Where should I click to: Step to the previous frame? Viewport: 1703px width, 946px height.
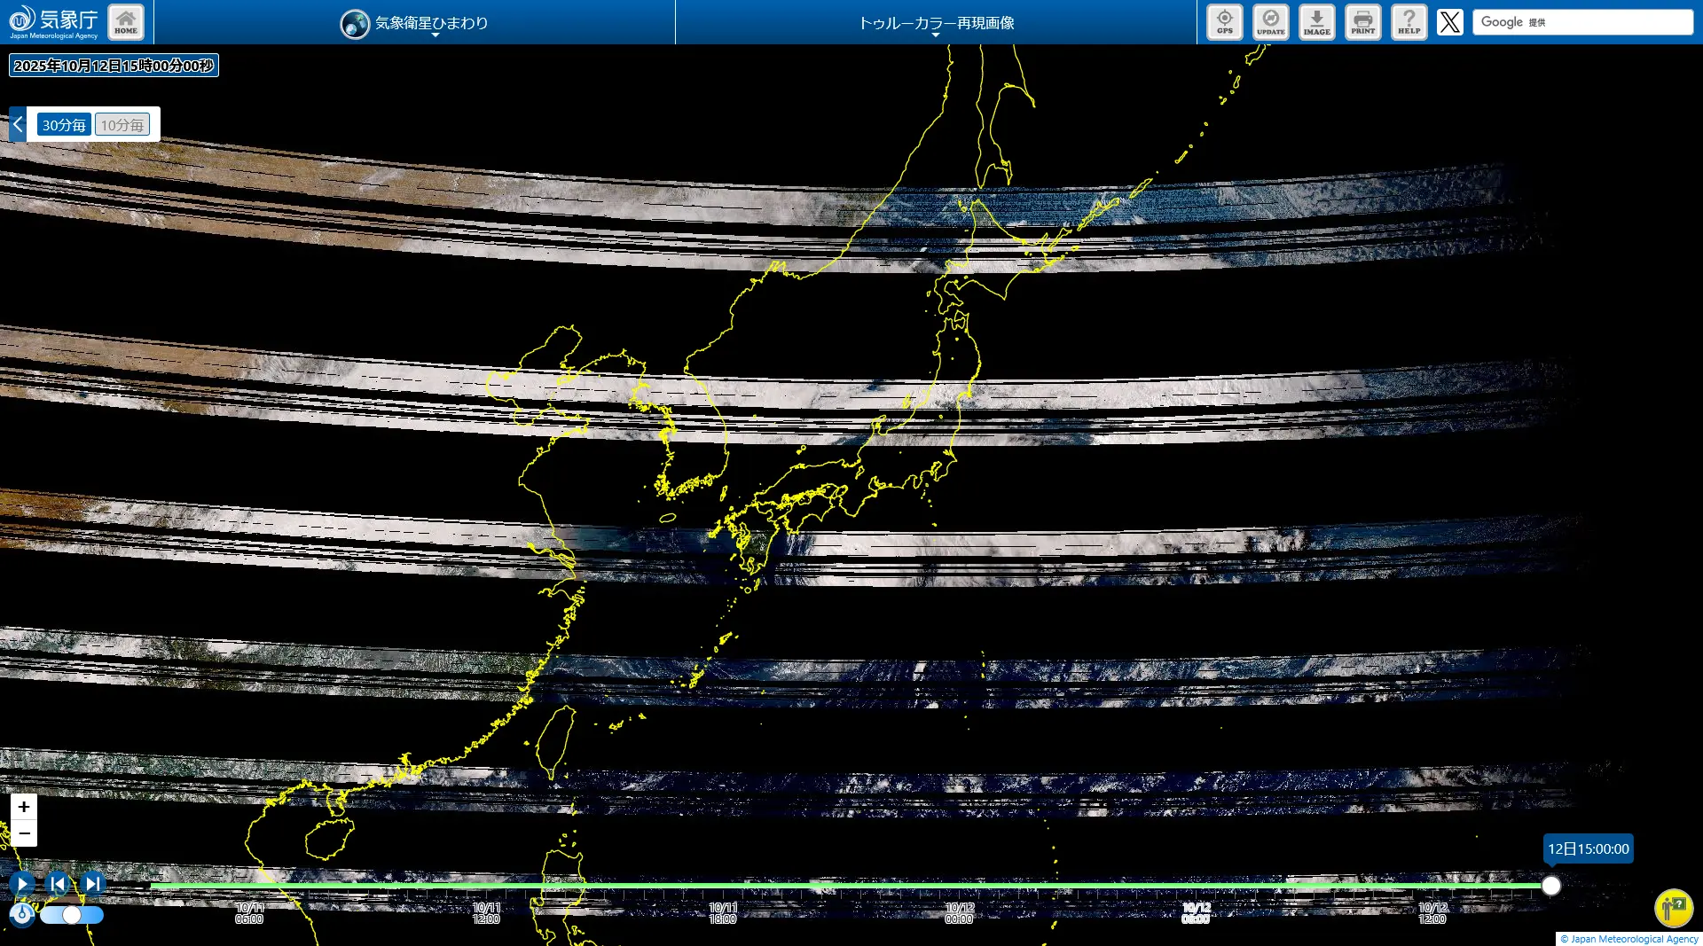58,883
